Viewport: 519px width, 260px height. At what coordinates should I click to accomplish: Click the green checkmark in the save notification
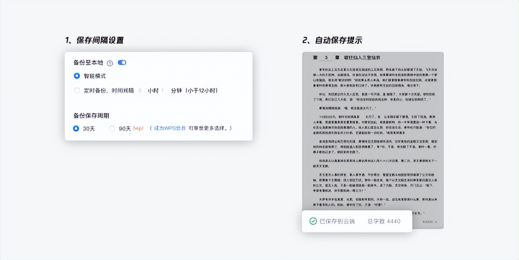point(313,221)
